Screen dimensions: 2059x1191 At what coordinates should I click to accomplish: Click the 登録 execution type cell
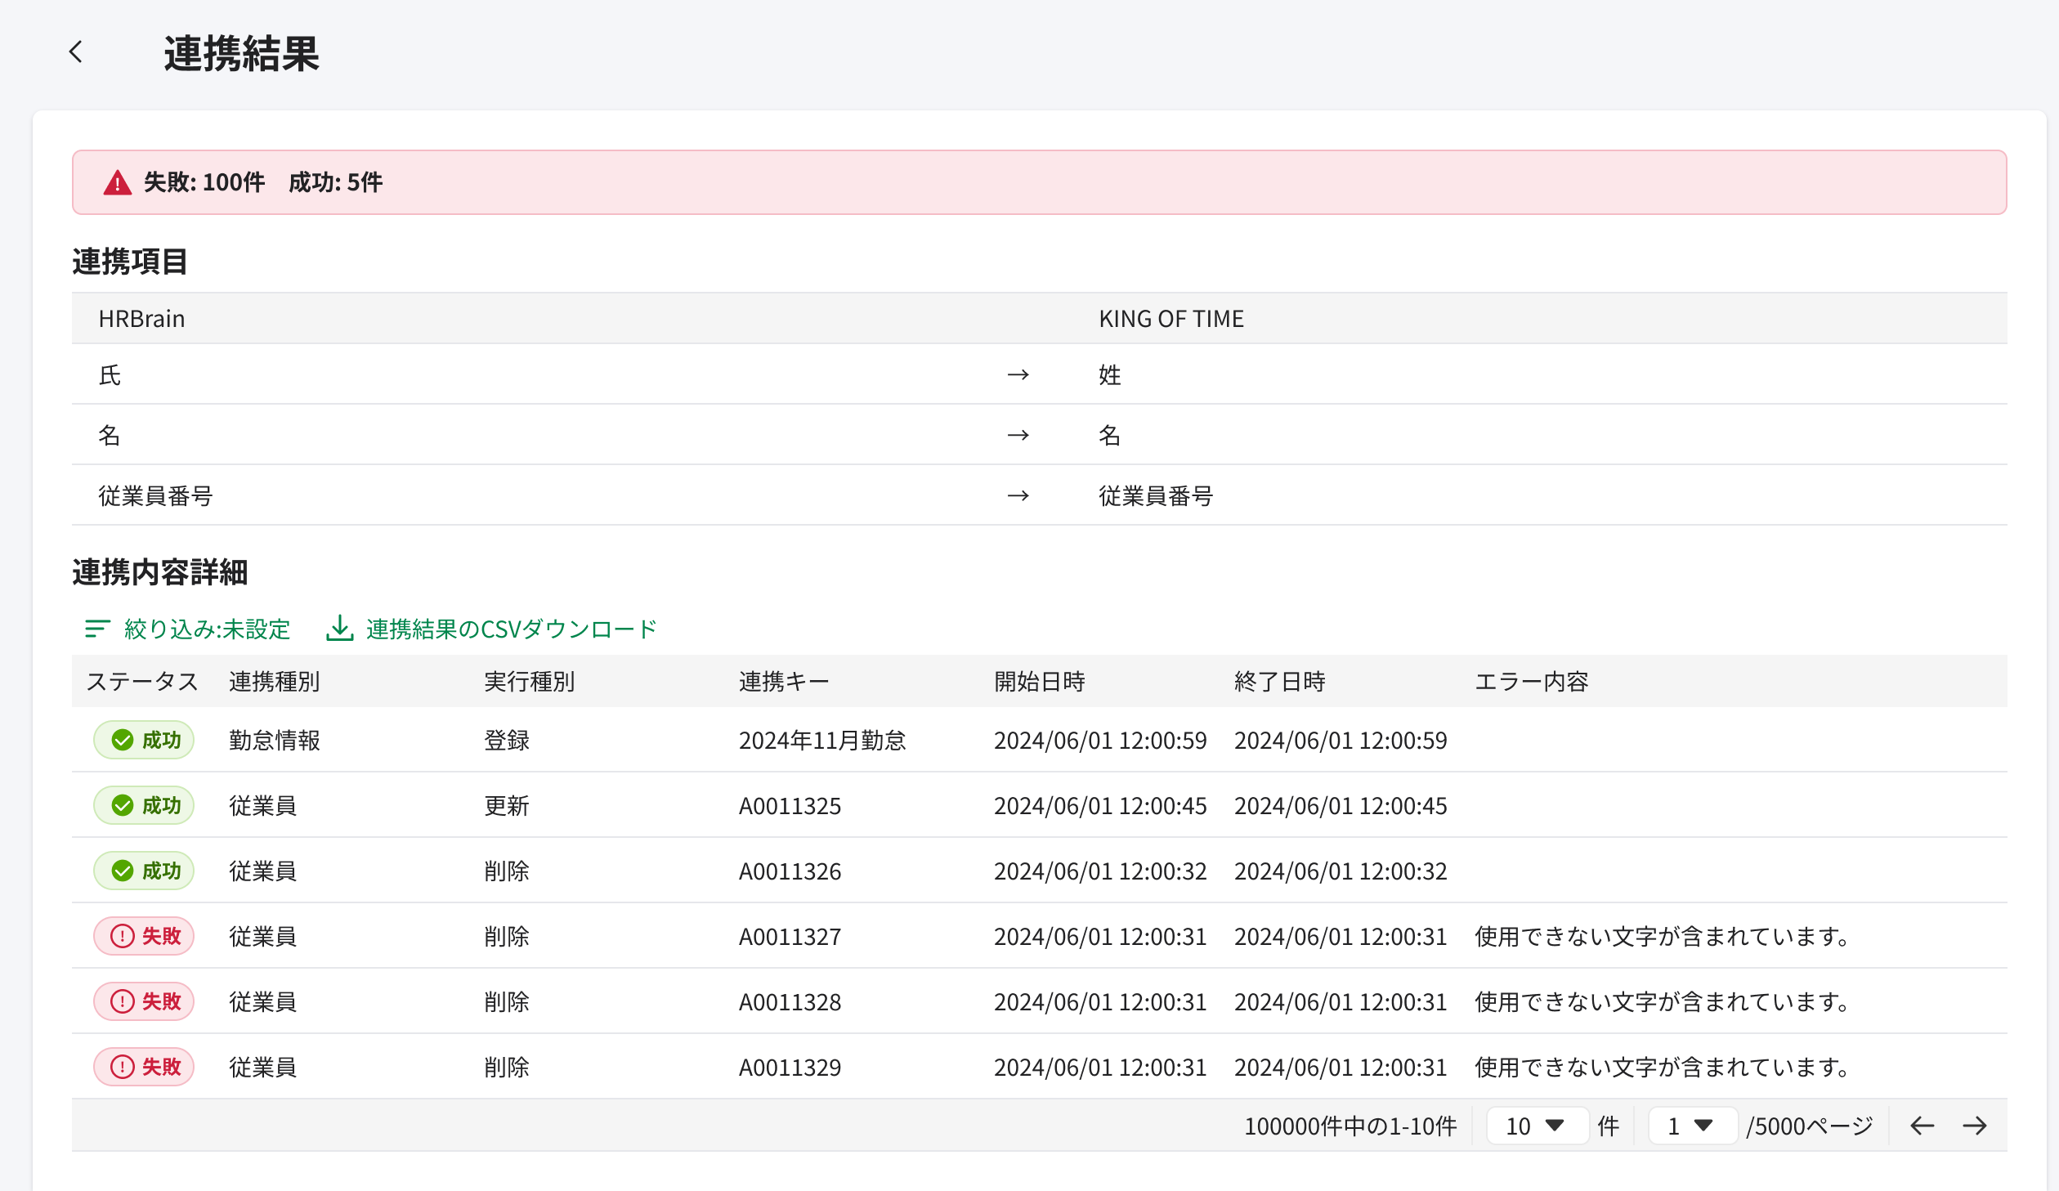pos(507,741)
